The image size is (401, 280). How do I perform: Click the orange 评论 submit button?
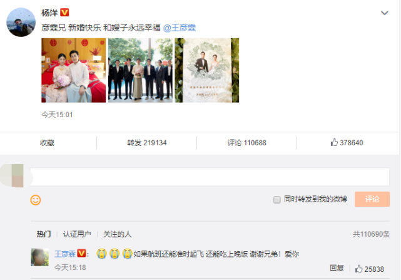372,199
